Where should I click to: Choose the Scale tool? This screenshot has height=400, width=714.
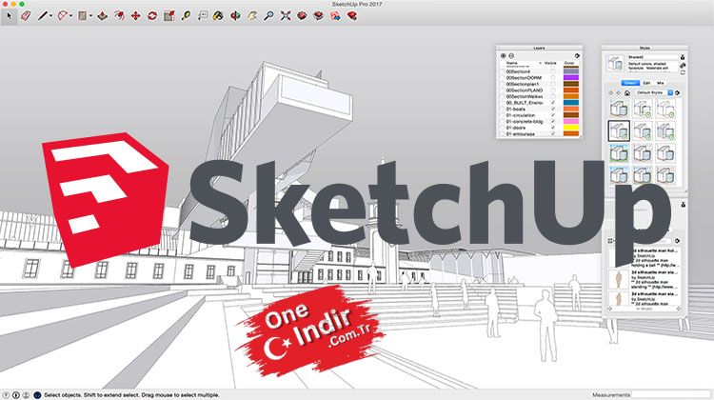(169, 16)
